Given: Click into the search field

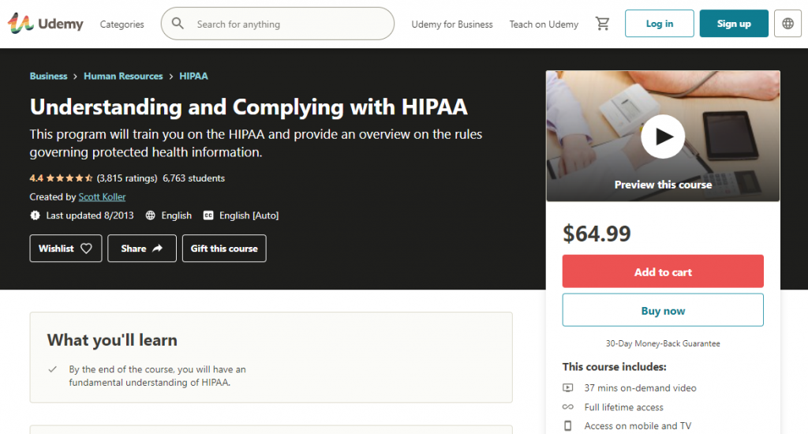Looking at the screenshot, I should pyautogui.click(x=288, y=24).
